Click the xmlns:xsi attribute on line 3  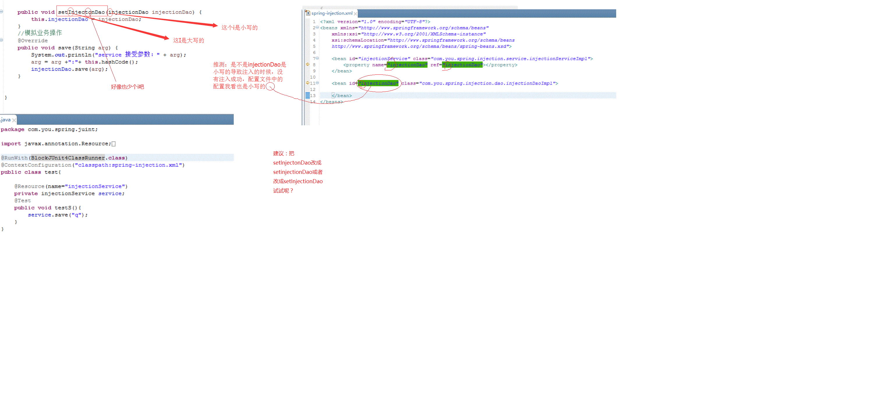[409, 34]
